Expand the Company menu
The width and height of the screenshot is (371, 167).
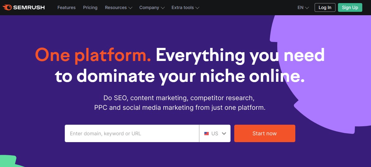[152, 7]
